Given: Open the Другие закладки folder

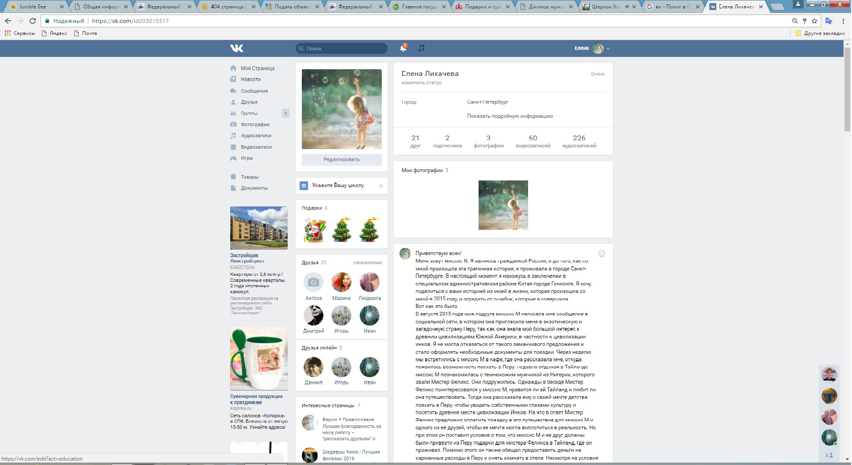Looking at the screenshot, I should [820, 33].
